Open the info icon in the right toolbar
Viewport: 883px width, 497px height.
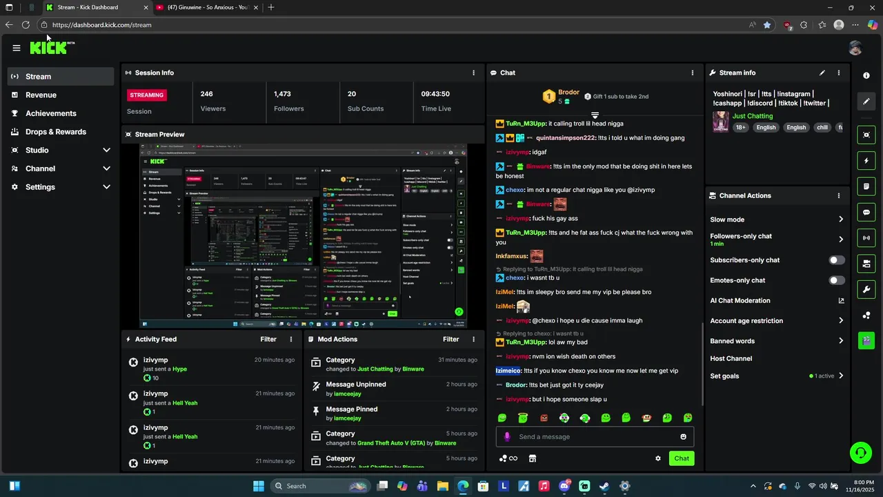866,75
